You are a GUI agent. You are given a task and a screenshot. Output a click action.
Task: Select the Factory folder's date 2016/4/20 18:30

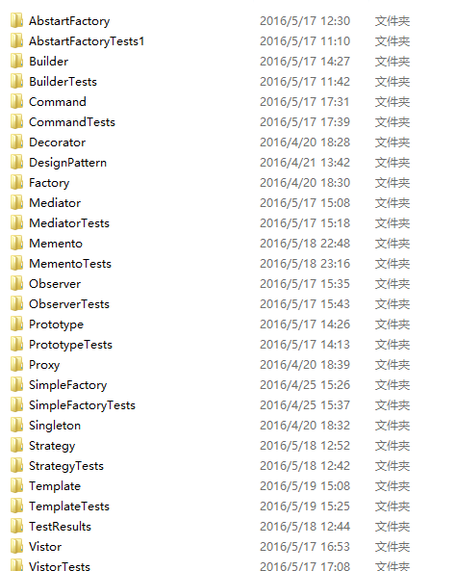305,182
